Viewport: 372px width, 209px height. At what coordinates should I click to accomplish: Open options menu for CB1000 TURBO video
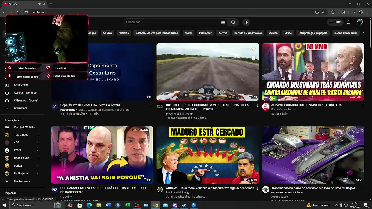coord(257,105)
